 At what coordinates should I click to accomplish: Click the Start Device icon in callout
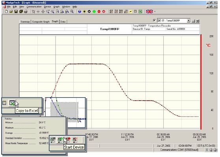(60, 140)
